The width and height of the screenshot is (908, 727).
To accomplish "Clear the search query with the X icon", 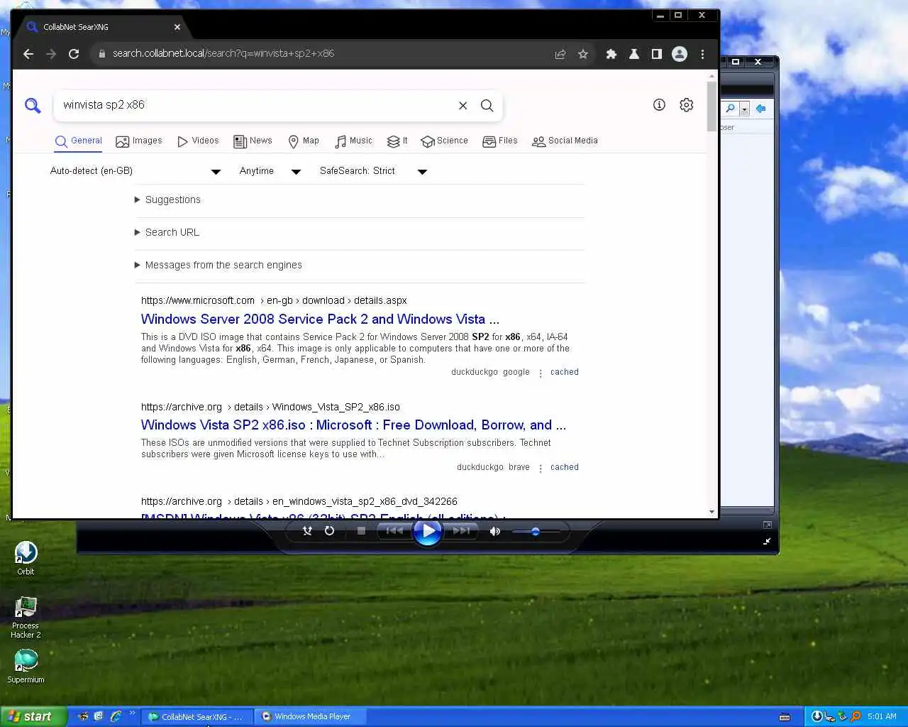I will (x=463, y=105).
